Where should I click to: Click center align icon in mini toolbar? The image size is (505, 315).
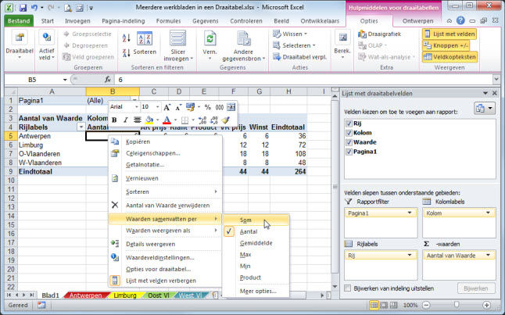pos(138,120)
